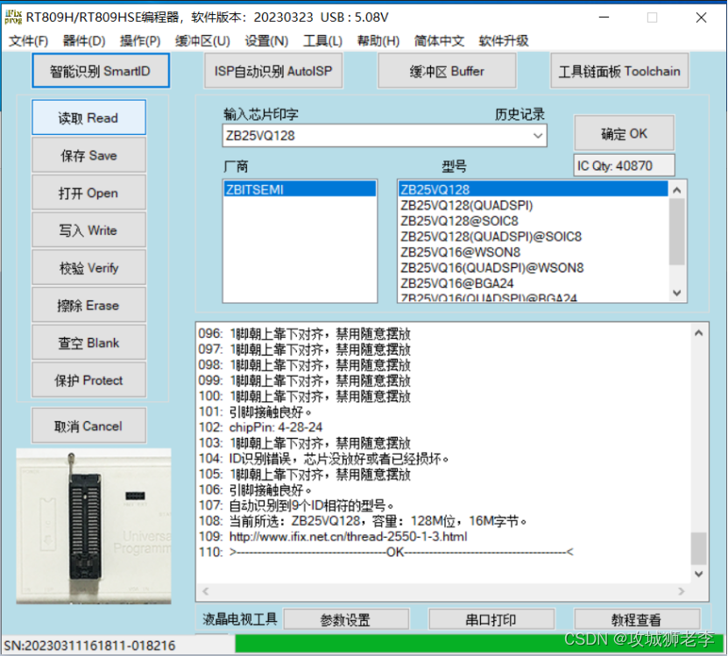
Task: Click the model list scrollbar thumb
Action: tap(677, 231)
